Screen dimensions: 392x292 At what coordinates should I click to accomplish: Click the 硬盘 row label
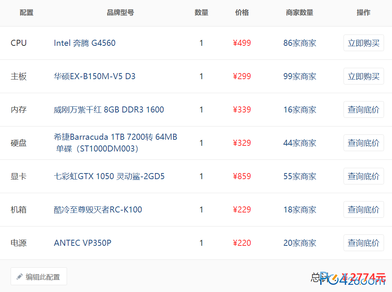click(x=19, y=143)
